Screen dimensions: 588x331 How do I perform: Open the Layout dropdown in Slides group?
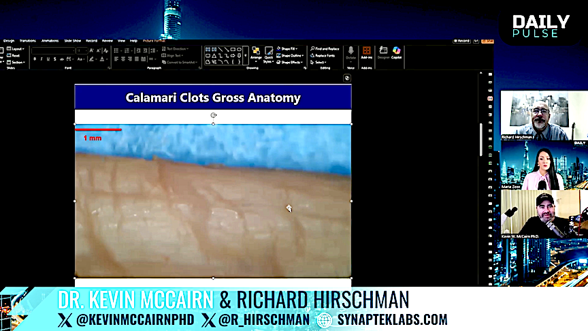17,49
